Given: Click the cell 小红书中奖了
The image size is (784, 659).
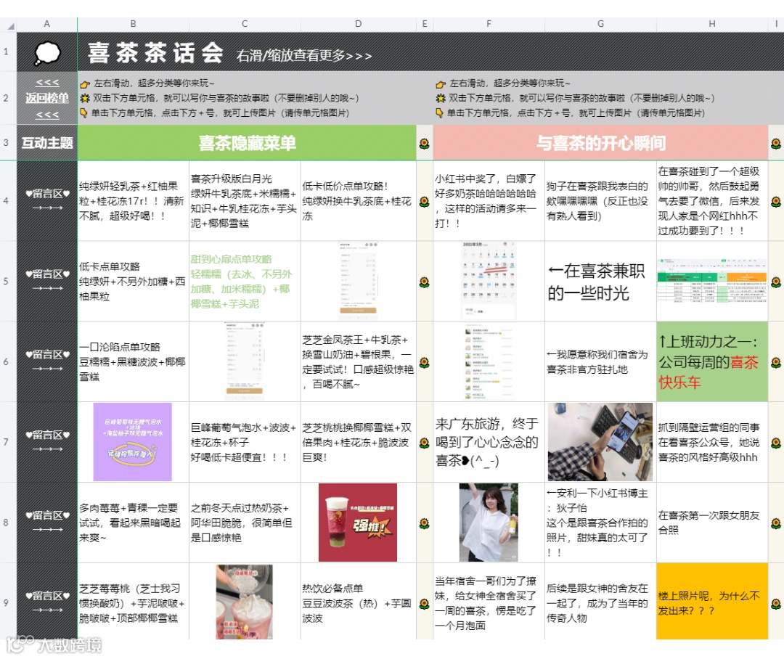Looking at the screenshot, I should (x=489, y=201).
